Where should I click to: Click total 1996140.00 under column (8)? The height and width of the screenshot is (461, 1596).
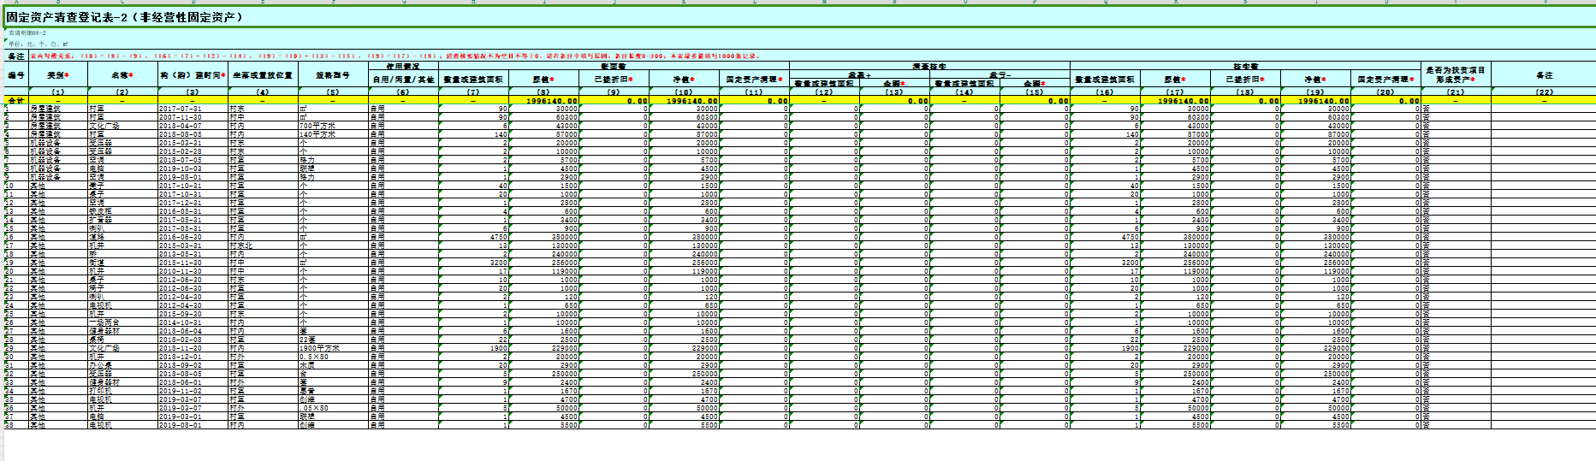pos(543,101)
